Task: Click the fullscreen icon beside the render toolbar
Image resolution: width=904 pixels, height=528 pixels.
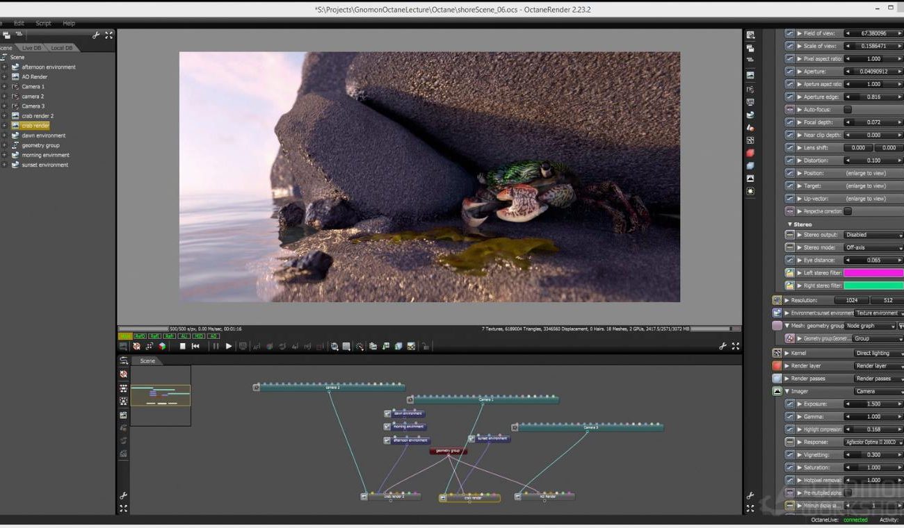Action: tap(735, 346)
